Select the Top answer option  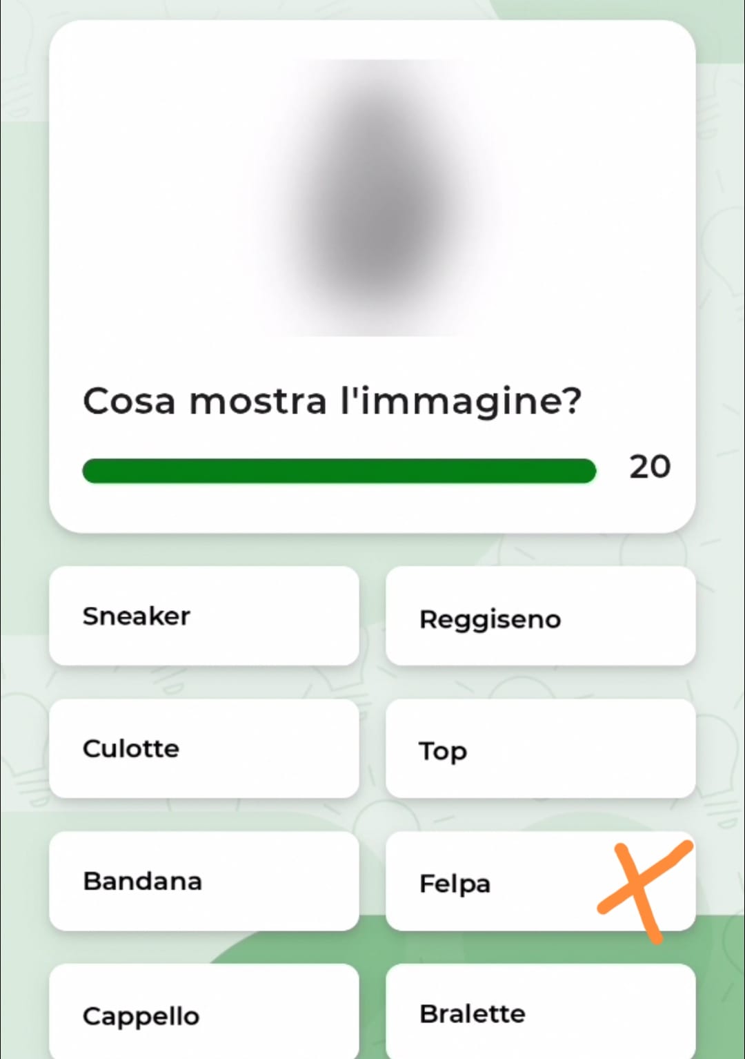pyautogui.click(x=540, y=748)
